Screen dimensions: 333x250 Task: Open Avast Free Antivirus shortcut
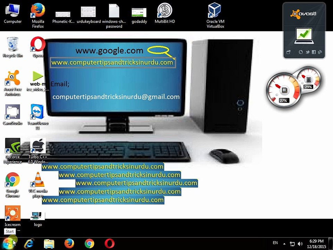point(12,83)
